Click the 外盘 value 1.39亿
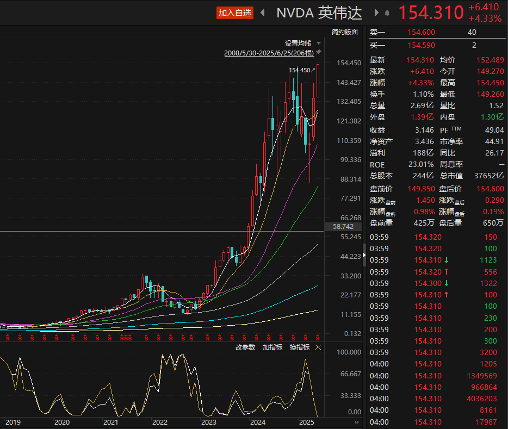This screenshot has height=429, width=508. [422, 117]
